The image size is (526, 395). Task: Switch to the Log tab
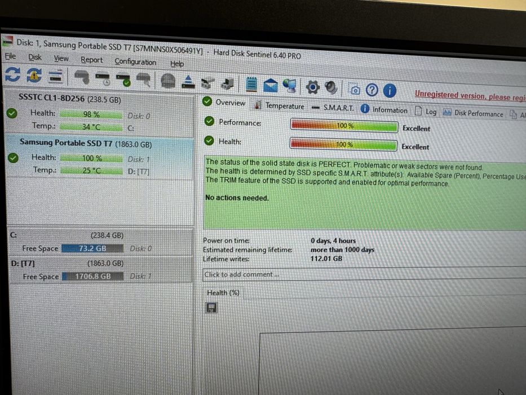426,111
